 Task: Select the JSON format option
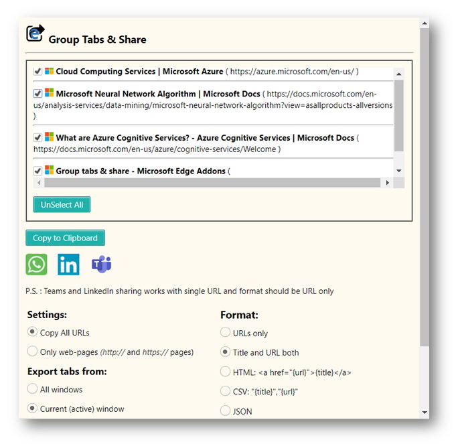point(225,411)
